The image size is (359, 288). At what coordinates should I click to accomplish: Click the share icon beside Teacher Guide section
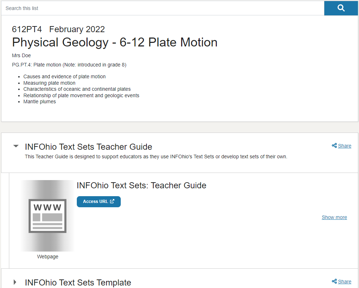(334, 145)
